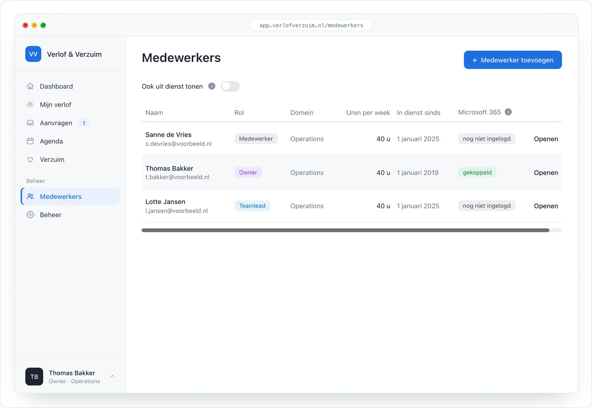Click the Dashboard home icon
The image size is (592, 408).
pos(30,86)
